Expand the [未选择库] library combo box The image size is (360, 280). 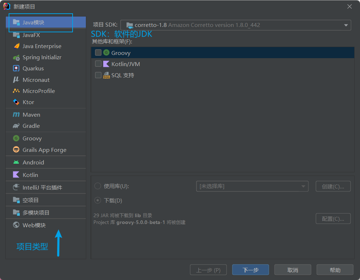252,186
